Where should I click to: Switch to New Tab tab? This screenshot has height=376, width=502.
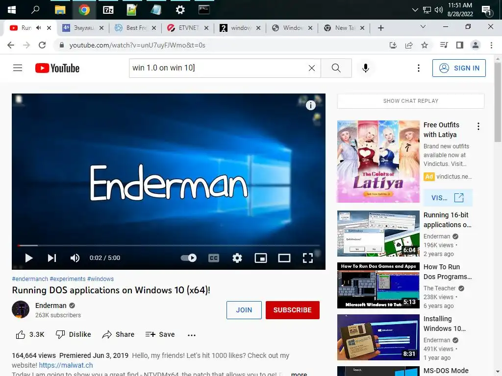click(x=344, y=28)
